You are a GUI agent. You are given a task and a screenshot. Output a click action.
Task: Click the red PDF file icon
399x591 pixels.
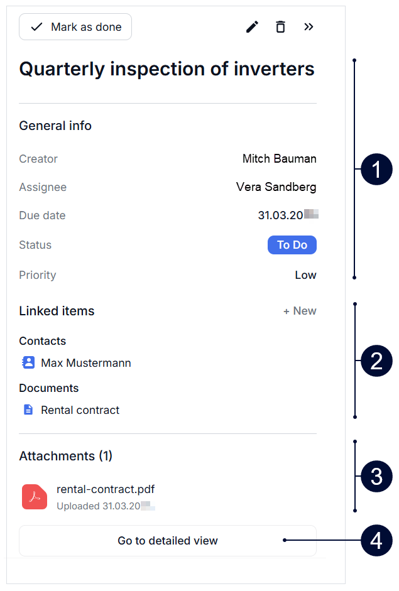[35, 496]
